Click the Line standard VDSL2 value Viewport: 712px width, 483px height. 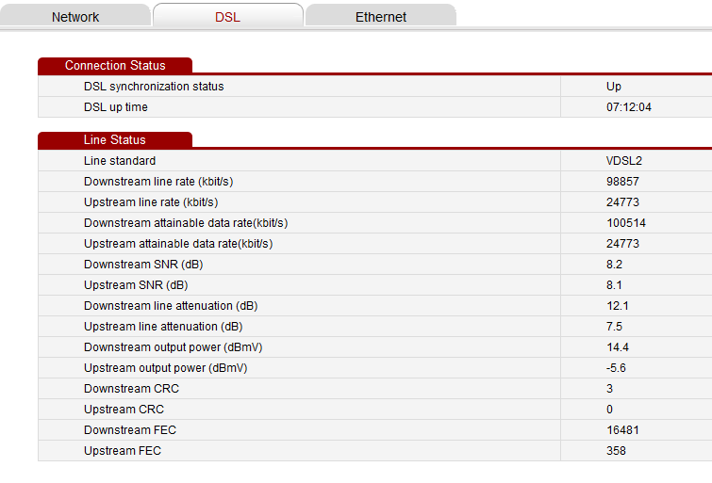[x=624, y=161]
